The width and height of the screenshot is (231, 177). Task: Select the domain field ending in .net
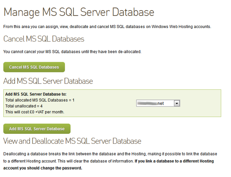155,104
